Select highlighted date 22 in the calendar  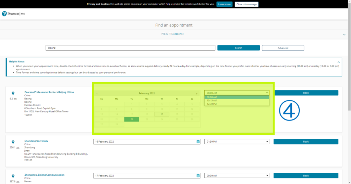(x=132, y=120)
